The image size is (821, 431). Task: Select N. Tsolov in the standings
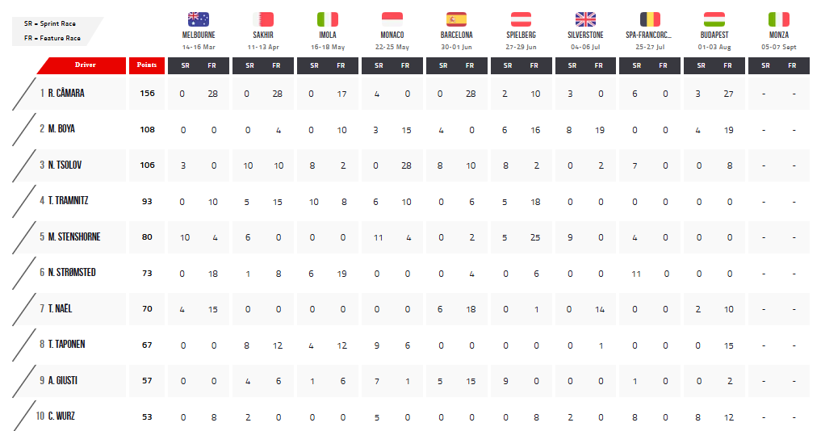[x=65, y=165]
